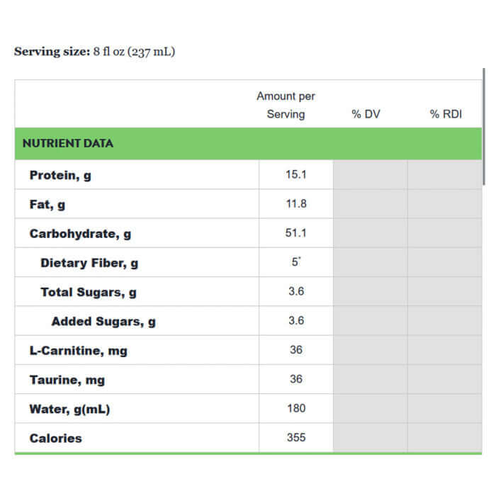
Task: Click the NUTRIENT DATA green header
Action: click(x=68, y=143)
